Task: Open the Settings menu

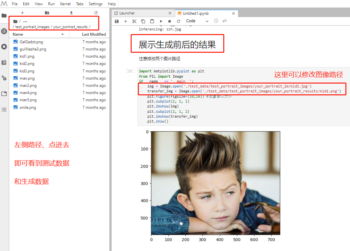Action: coord(96,4)
